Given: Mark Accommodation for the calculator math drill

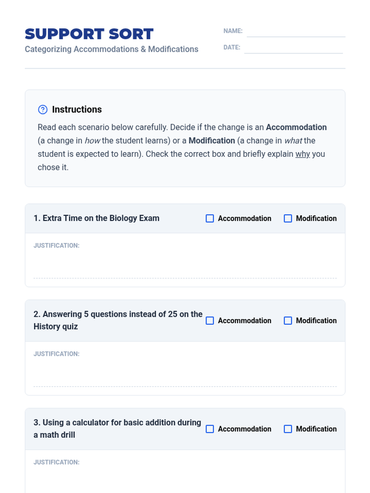Looking at the screenshot, I should click(210, 429).
